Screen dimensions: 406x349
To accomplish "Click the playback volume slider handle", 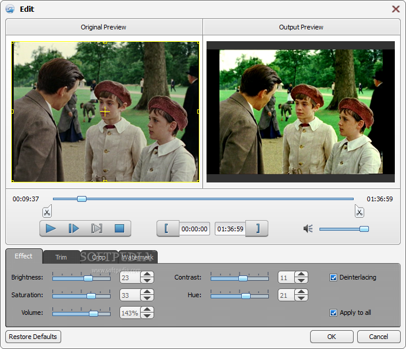I will click(x=364, y=229).
